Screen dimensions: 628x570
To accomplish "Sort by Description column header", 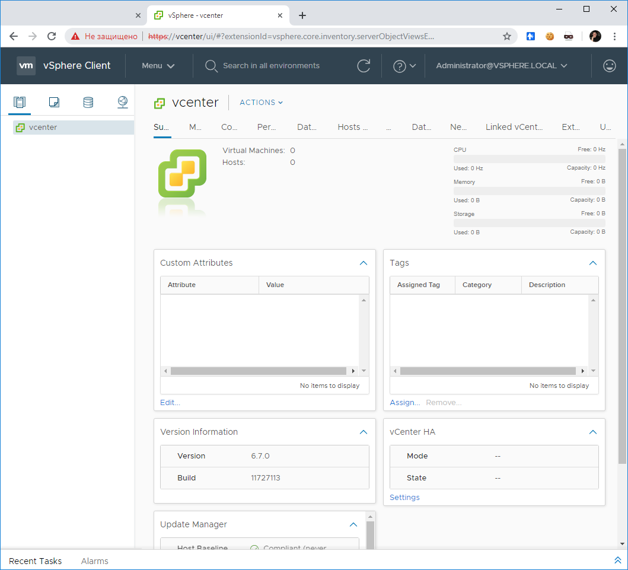I will tap(560, 285).
